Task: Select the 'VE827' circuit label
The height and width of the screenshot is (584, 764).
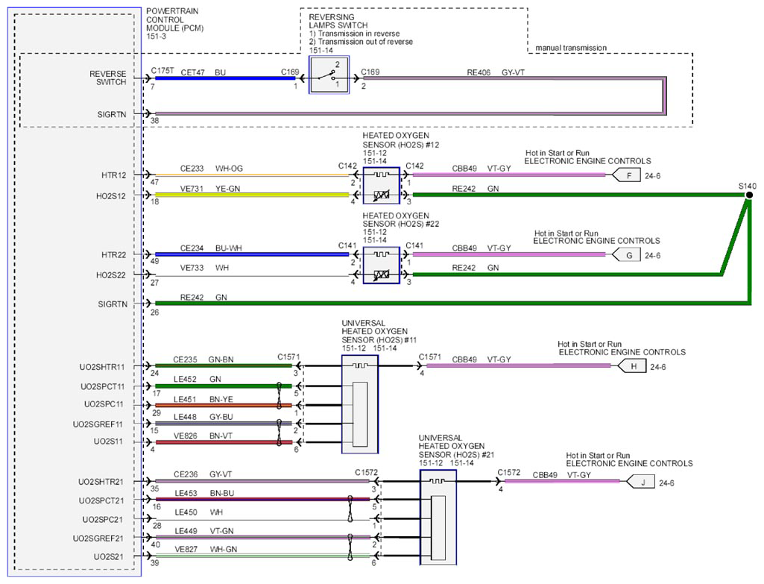Action: [x=186, y=549]
